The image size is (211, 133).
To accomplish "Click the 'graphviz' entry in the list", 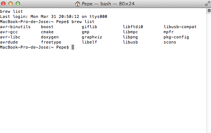I will [92, 37].
